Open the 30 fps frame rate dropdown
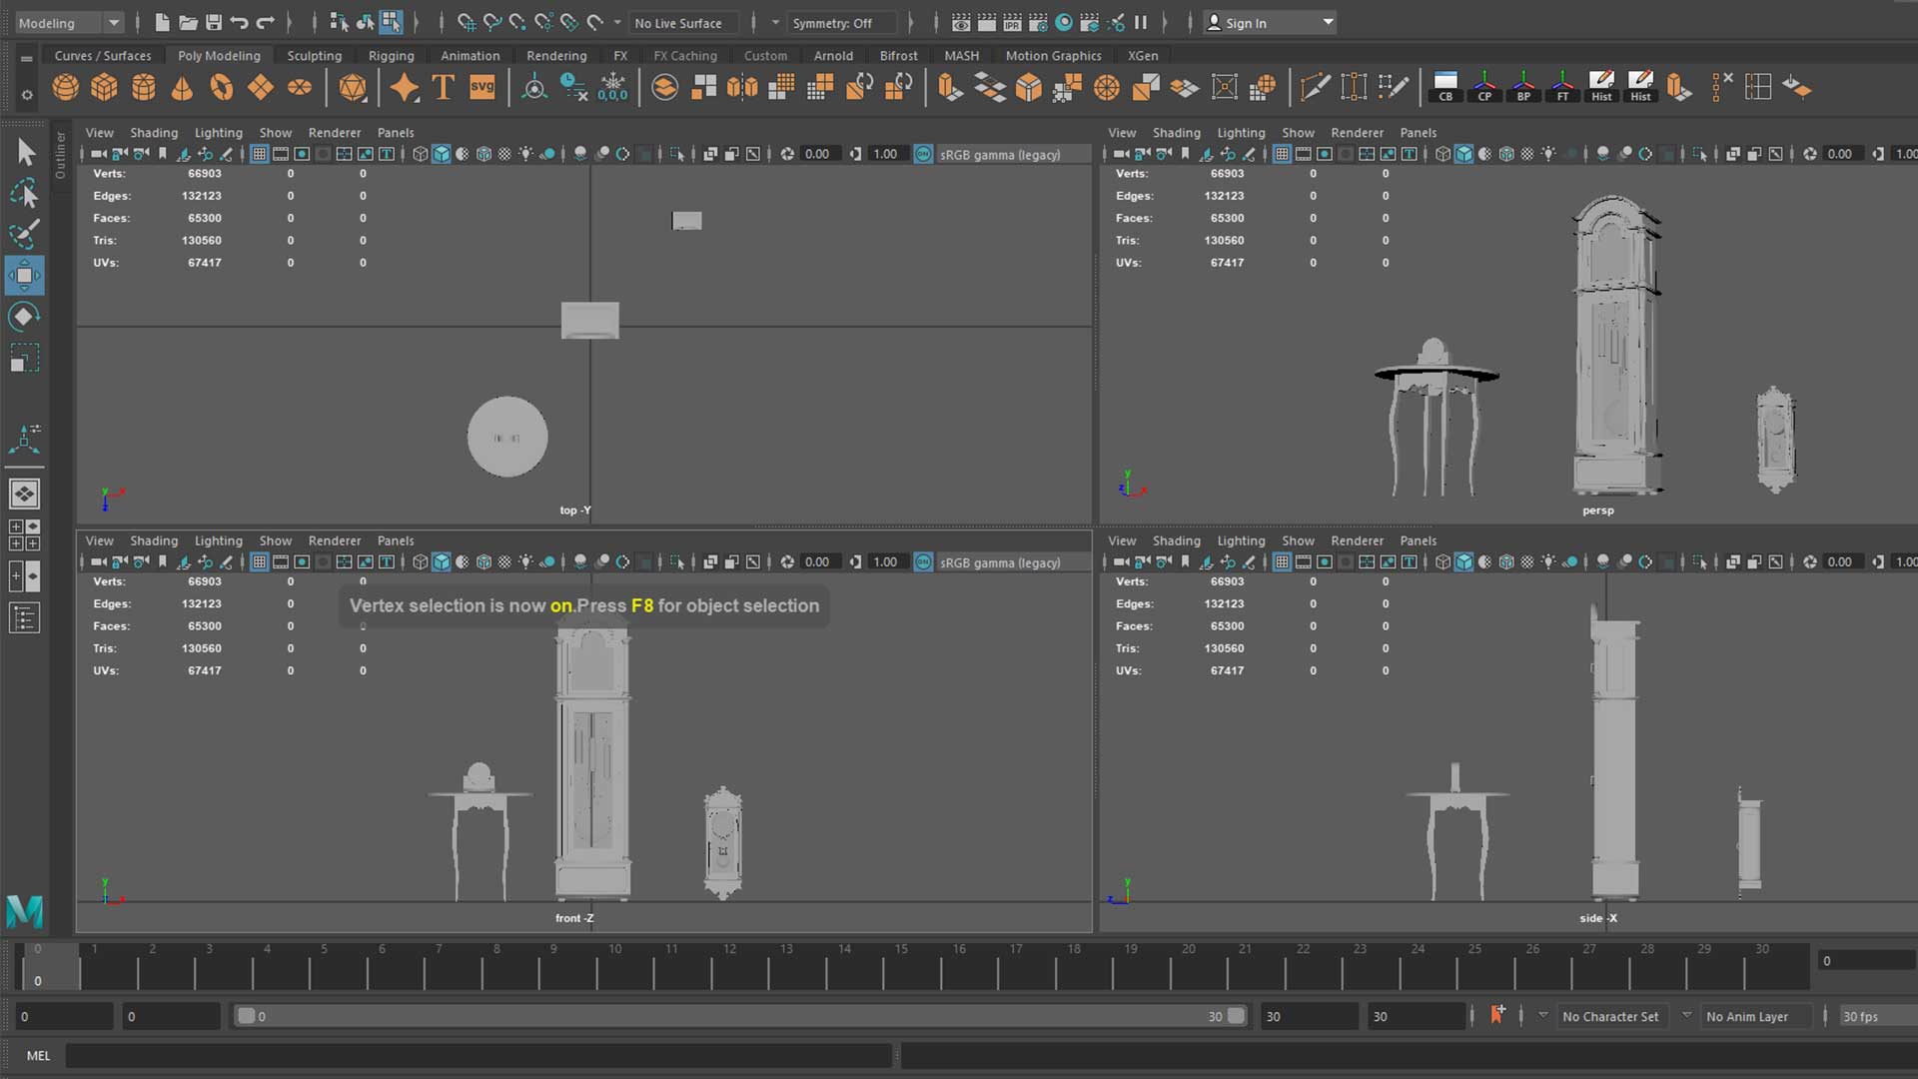 click(x=1874, y=1016)
